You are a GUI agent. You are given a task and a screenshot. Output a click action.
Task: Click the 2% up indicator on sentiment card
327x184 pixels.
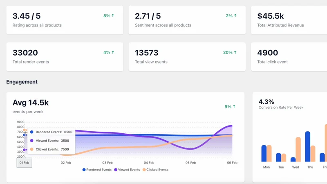(231, 16)
